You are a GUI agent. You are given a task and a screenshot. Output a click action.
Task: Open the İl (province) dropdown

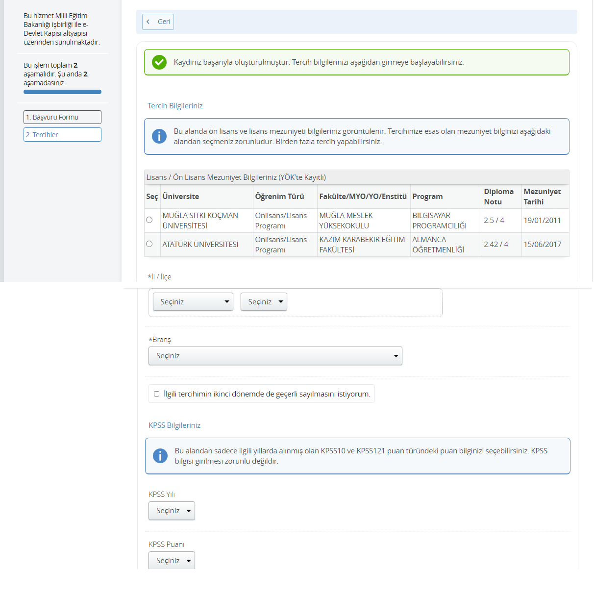point(193,302)
